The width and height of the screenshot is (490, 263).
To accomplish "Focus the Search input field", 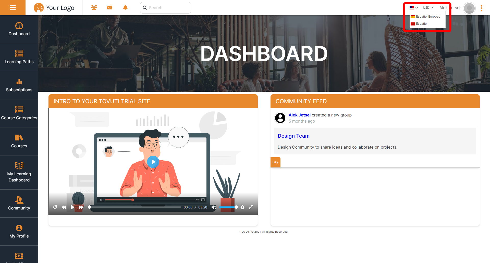I will (166, 8).
